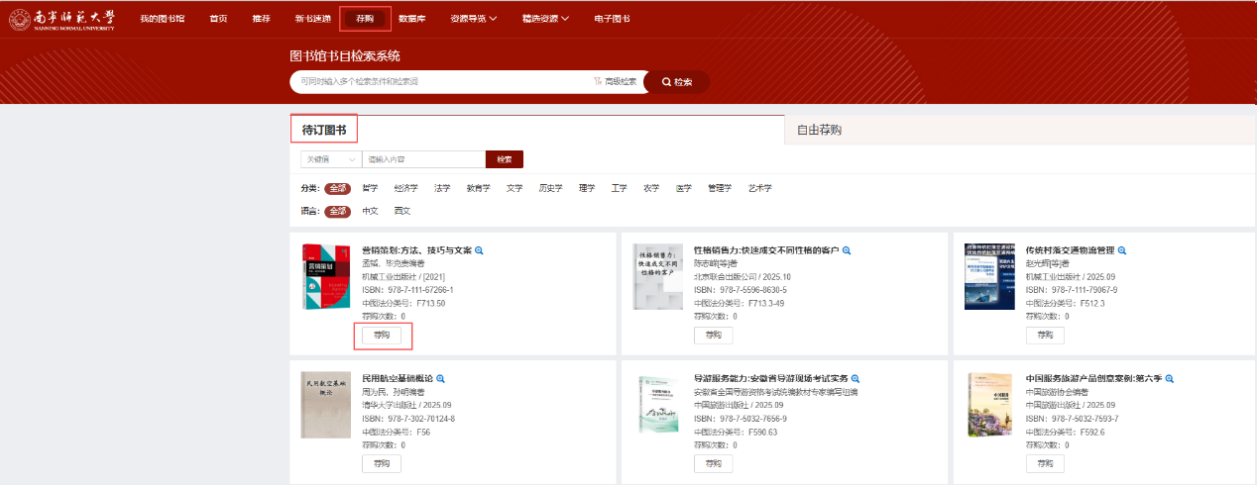Screen dimensions: 1257x485
Task: Select 全部 in the 分类 filter
Action: (339, 188)
